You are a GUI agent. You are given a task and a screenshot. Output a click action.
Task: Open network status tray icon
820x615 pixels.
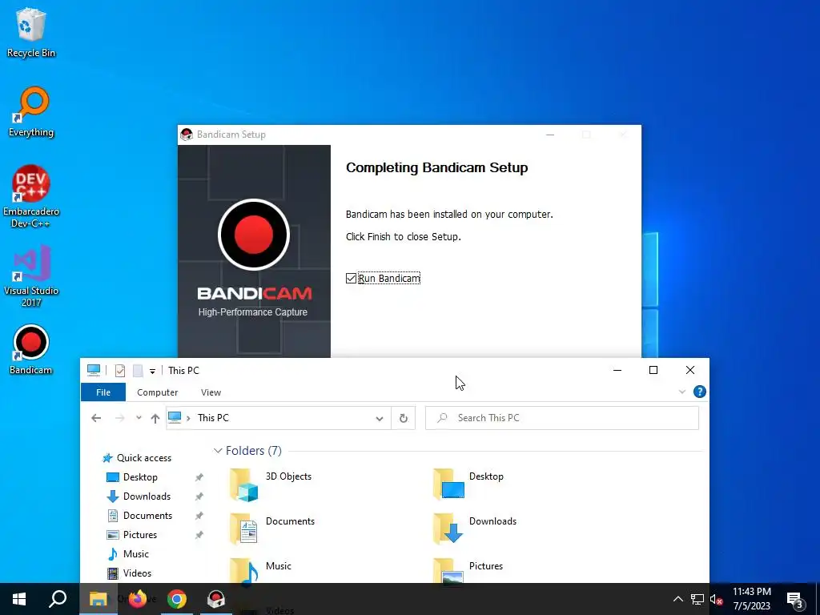[697, 599]
